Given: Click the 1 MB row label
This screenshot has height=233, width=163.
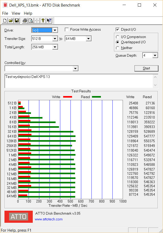Looking at the screenshot, I should (x=13, y=155).
